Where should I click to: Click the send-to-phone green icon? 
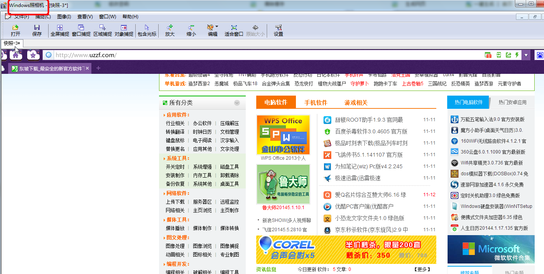(x=499, y=55)
